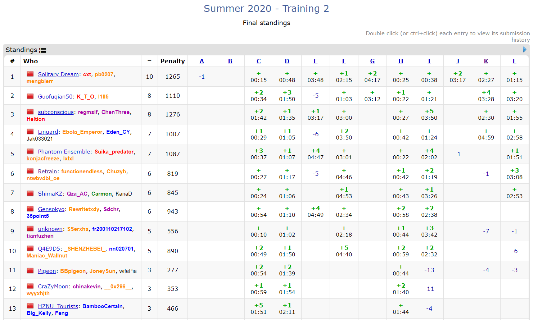Click the flag icon beside Lingard team
Screen dimensions: 547x320
30,132
